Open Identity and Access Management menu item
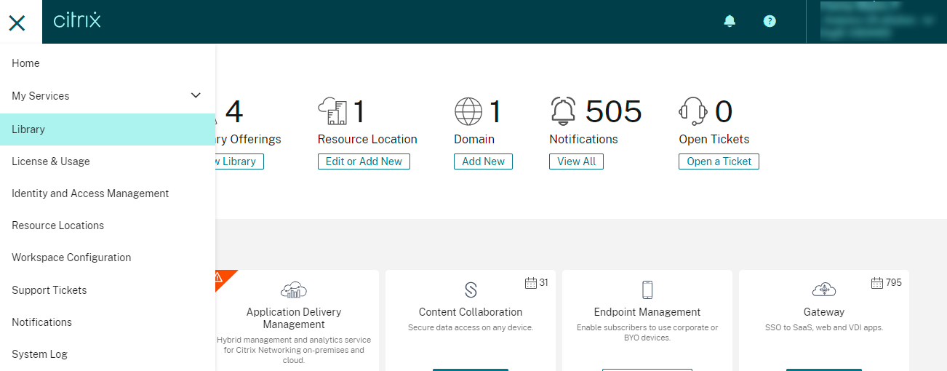The width and height of the screenshot is (947, 371). click(x=90, y=194)
